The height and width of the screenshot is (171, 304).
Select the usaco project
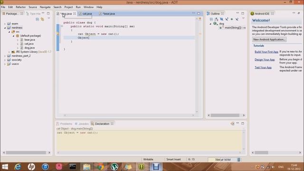[x=15, y=64]
